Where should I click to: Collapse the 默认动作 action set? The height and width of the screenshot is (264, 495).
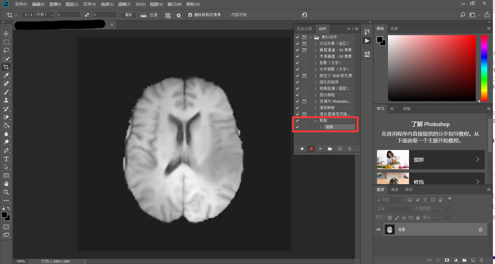[x=310, y=37]
